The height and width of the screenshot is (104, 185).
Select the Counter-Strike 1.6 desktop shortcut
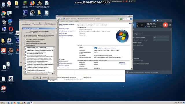click(11, 80)
